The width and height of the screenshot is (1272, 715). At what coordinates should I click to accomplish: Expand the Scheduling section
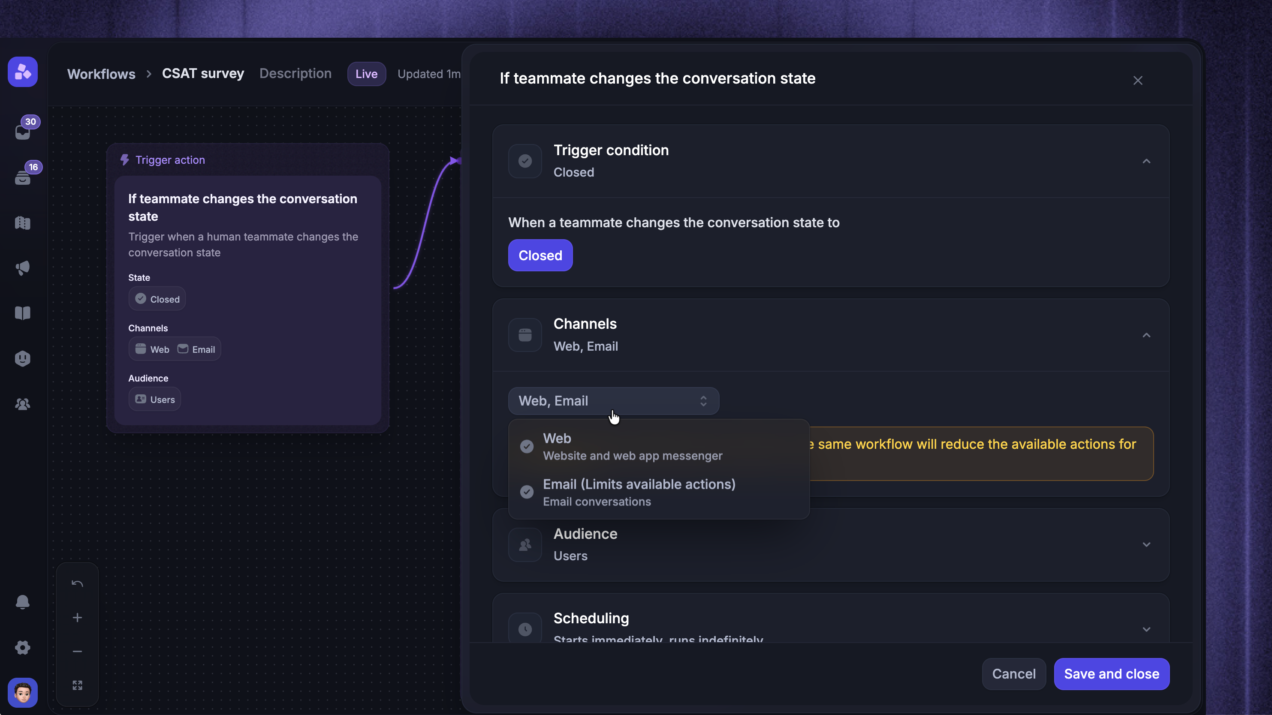[x=1147, y=629]
